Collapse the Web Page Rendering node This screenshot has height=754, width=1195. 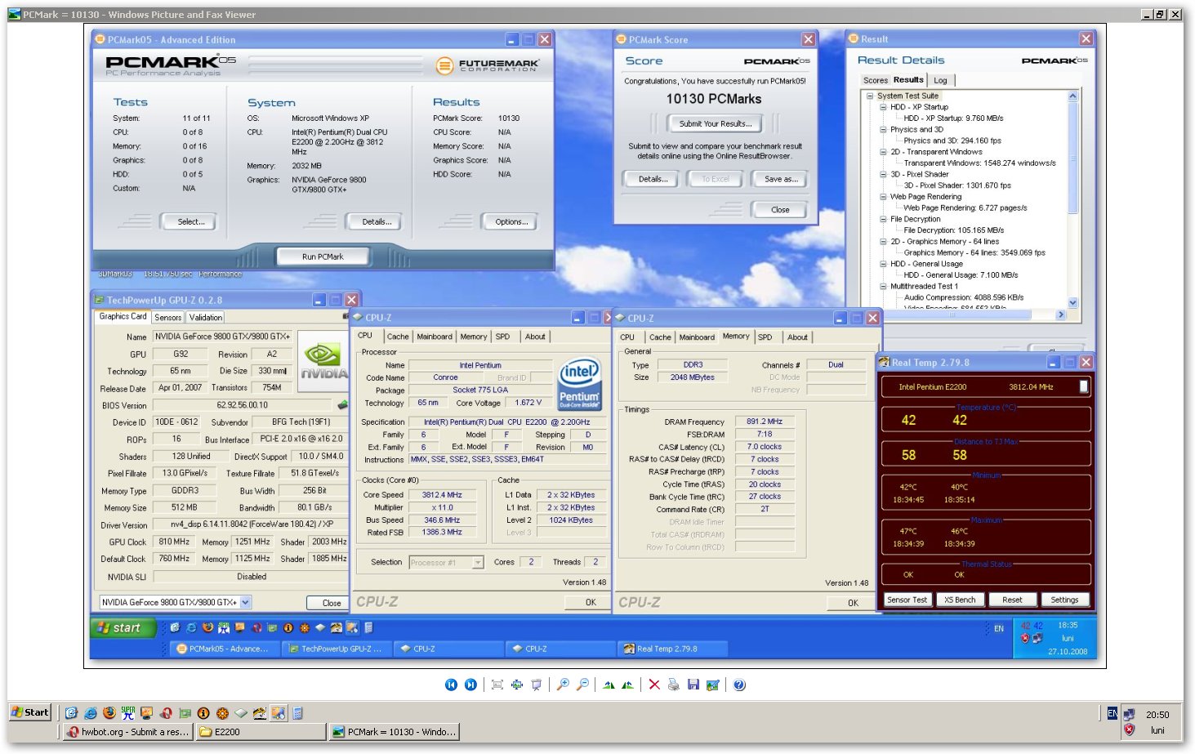883,197
